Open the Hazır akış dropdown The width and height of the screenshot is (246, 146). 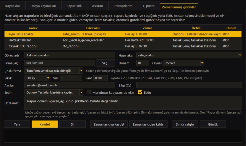[240, 55]
